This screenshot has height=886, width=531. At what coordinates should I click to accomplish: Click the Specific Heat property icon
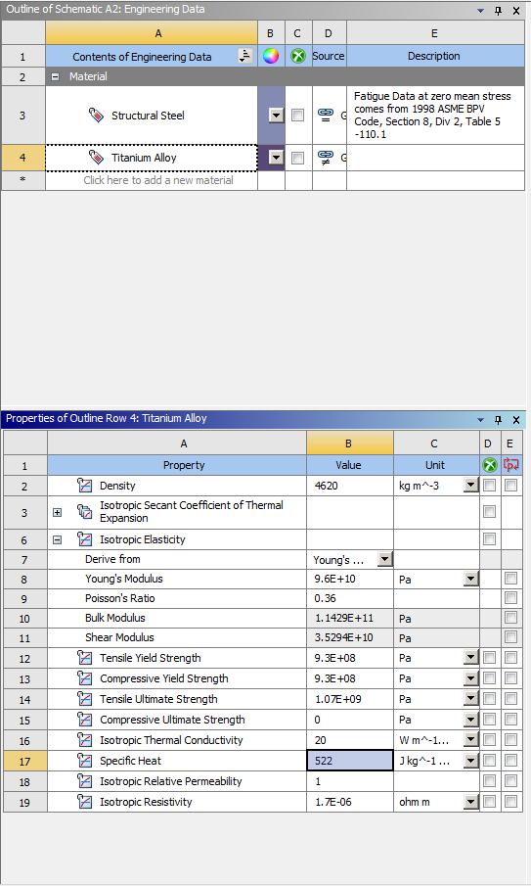[x=85, y=761]
